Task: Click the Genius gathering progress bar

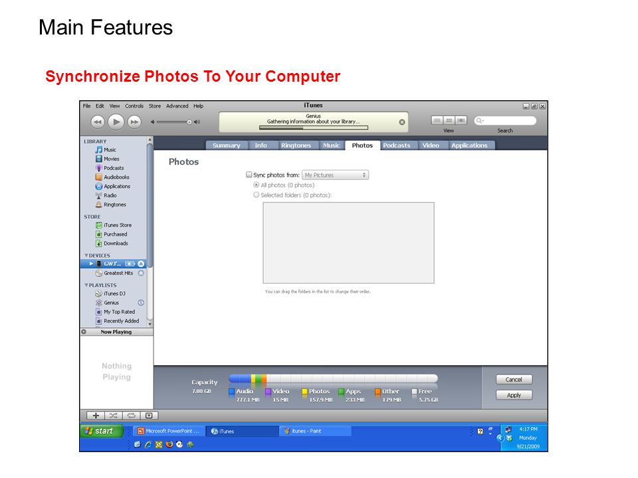Action: [314, 127]
